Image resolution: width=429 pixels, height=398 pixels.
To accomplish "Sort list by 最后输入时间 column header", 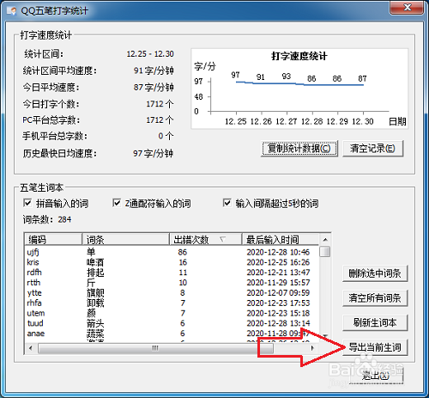I will (281, 239).
